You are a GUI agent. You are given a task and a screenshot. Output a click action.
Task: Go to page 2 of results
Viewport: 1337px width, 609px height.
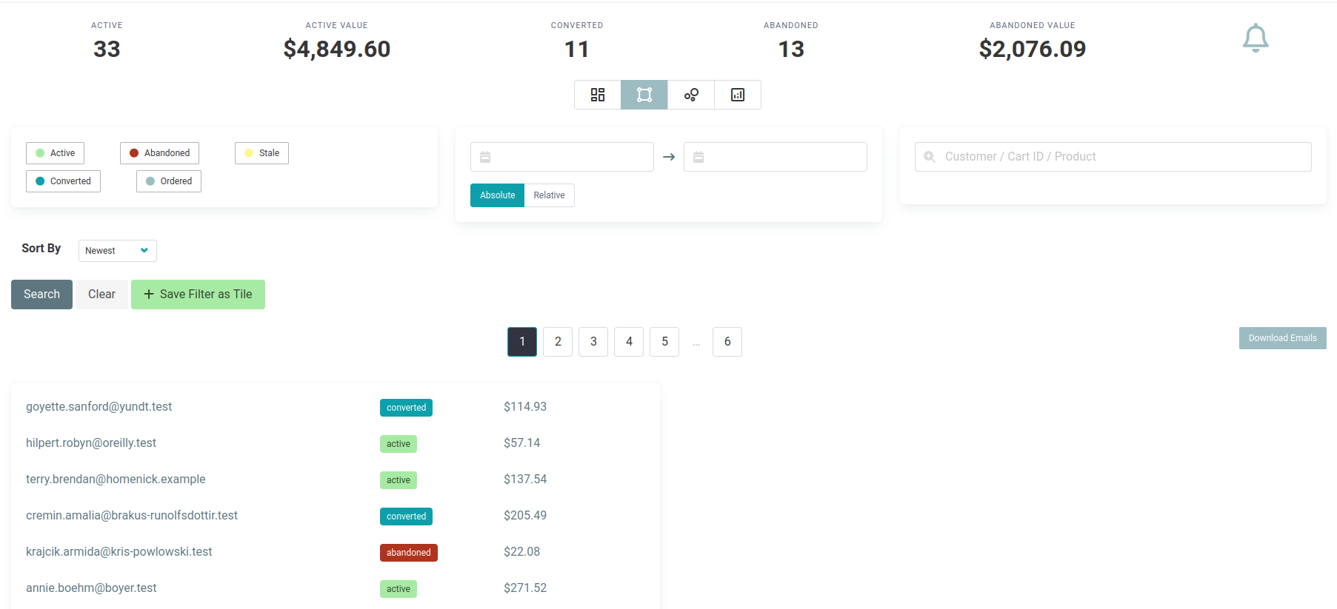558,342
